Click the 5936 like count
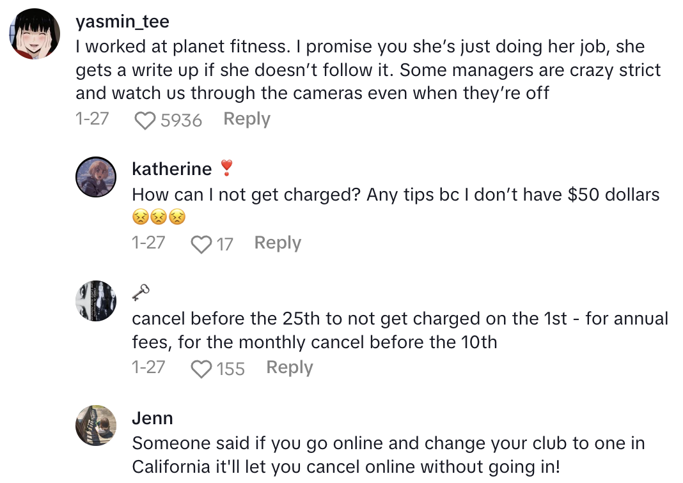Viewport: 683px width, 483px height. point(181,120)
